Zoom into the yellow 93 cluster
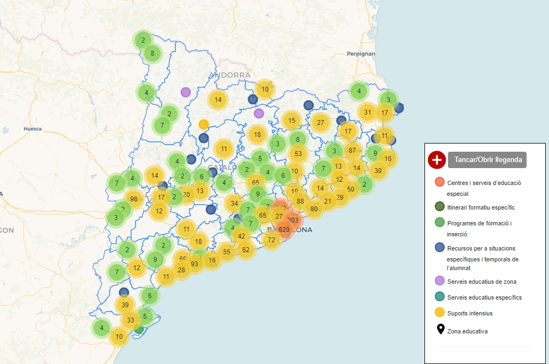 194,264
